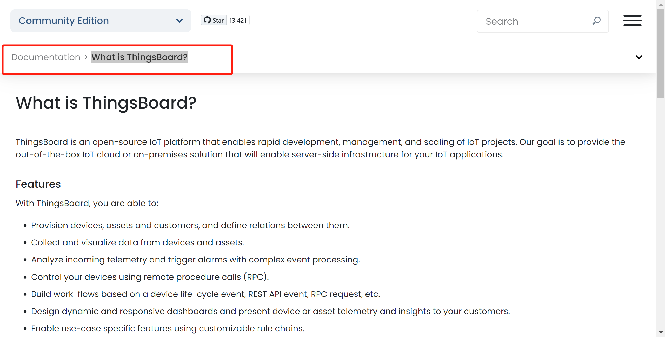Click the scrollbar up arrow
Image resolution: width=665 pixels, height=337 pixels.
tap(660, 4)
